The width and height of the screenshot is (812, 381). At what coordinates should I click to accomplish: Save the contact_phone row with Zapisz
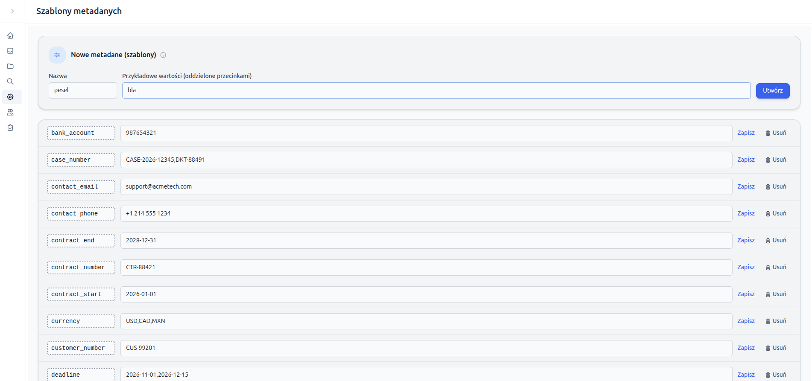click(x=746, y=214)
